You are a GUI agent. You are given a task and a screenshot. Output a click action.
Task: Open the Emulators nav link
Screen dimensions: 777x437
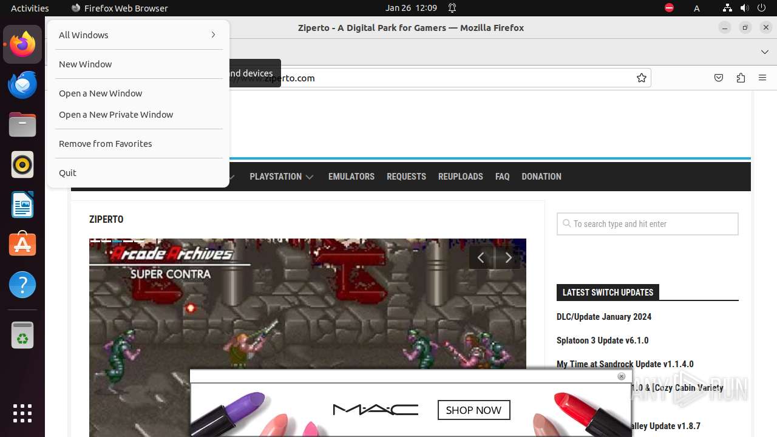tap(351, 177)
